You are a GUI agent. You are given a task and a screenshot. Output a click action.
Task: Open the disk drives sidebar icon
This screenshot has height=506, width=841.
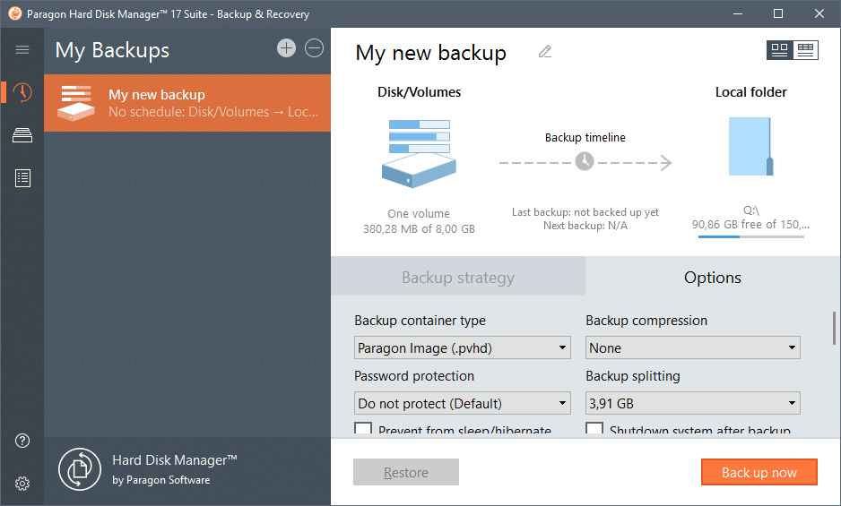22,135
